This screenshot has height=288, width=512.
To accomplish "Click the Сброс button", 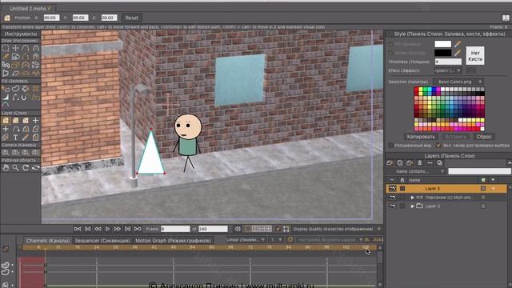I will [484, 137].
